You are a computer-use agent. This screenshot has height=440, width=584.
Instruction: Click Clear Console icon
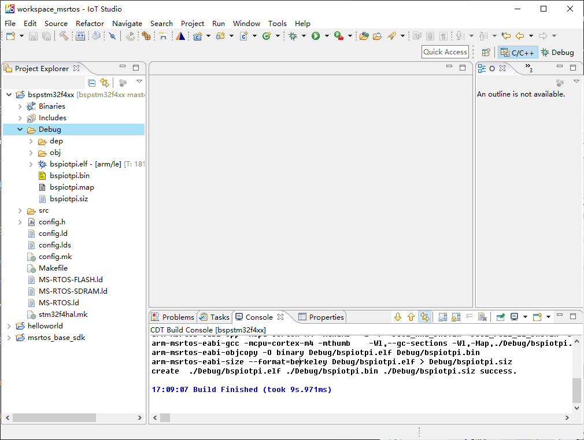click(x=482, y=317)
